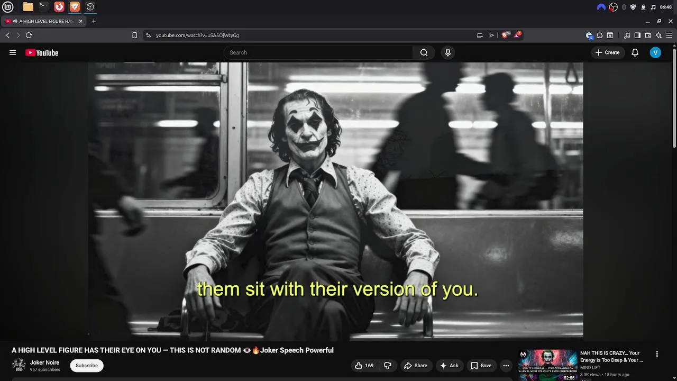Dislike this video
Screen dimensions: 677x381
point(388,365)
